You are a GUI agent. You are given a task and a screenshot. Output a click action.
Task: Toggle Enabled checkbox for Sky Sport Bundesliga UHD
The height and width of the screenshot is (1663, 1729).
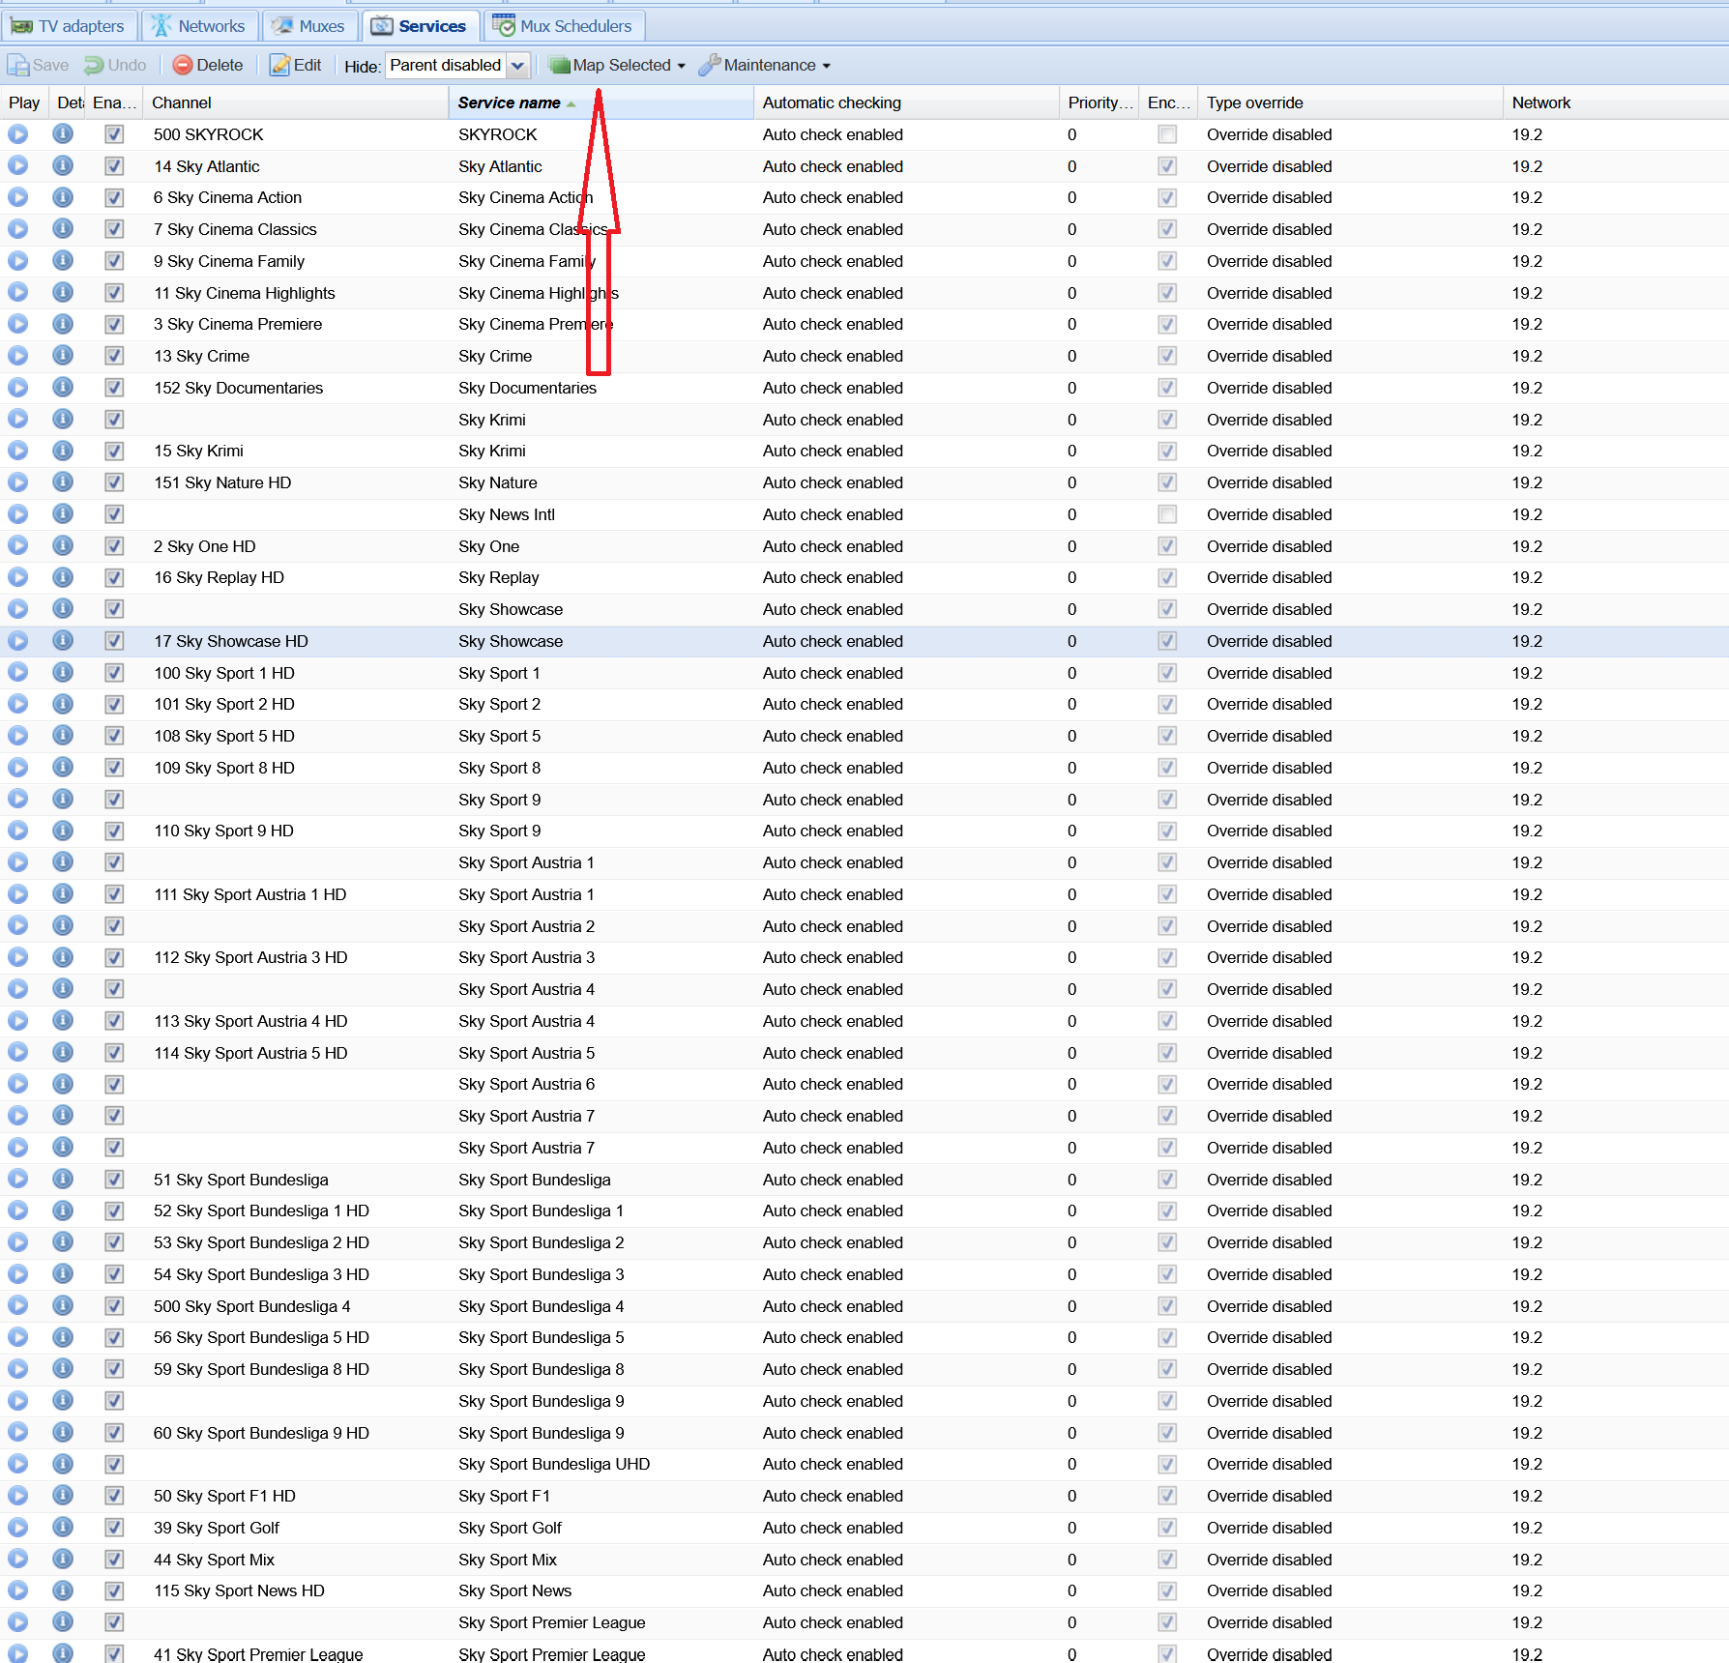[114, 1464]
